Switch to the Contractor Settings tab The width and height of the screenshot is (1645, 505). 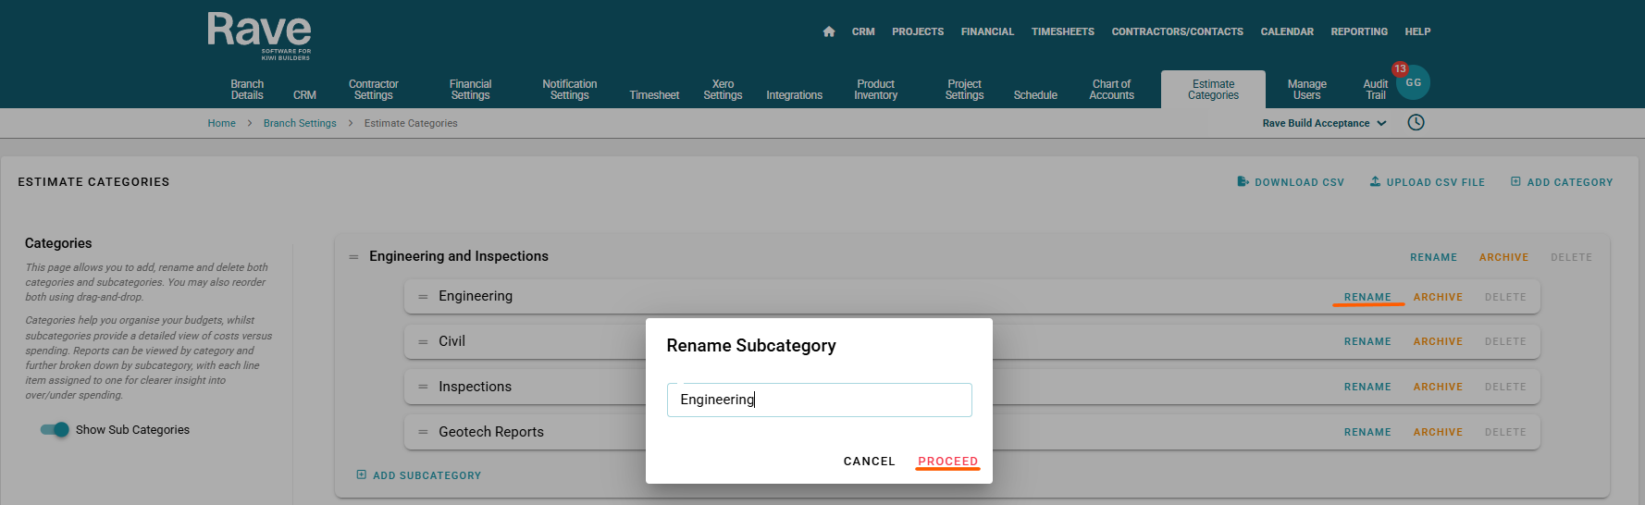click(x=374, y=90)
